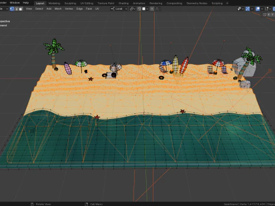This screenshot has width=275, height=206.
Task: Switch to the Scripting workspace tab
Action: [x=217, y=3]
